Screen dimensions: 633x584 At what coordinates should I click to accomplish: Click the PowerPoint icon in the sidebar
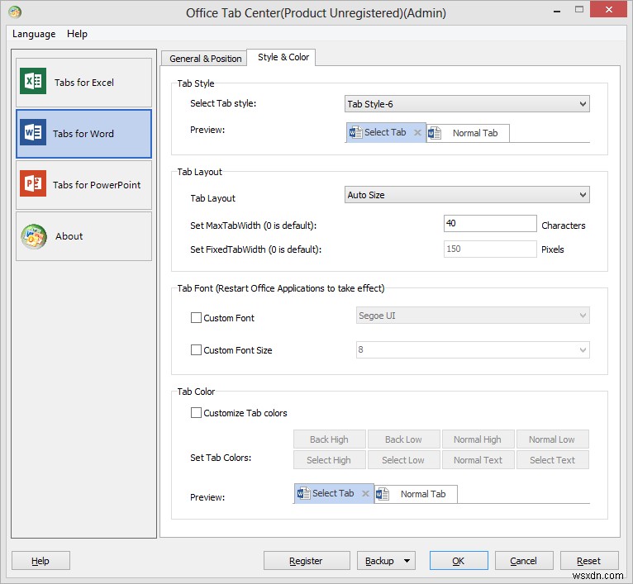[34, 184]
